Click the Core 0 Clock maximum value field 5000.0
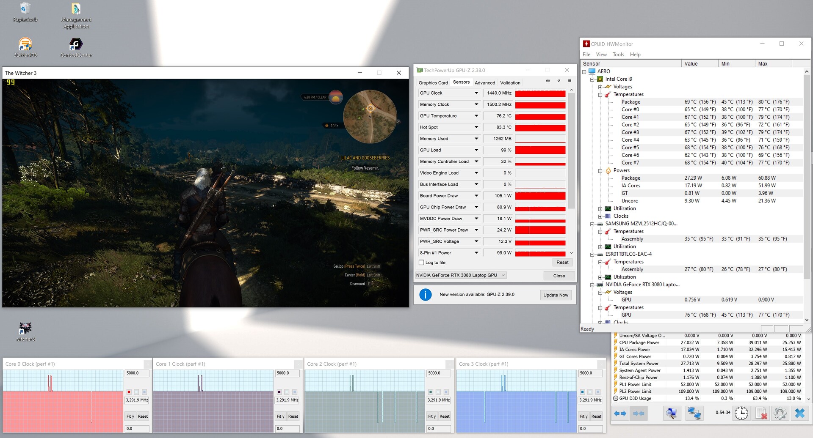Screen dimensions: 813x438 (x=137, y=373)
